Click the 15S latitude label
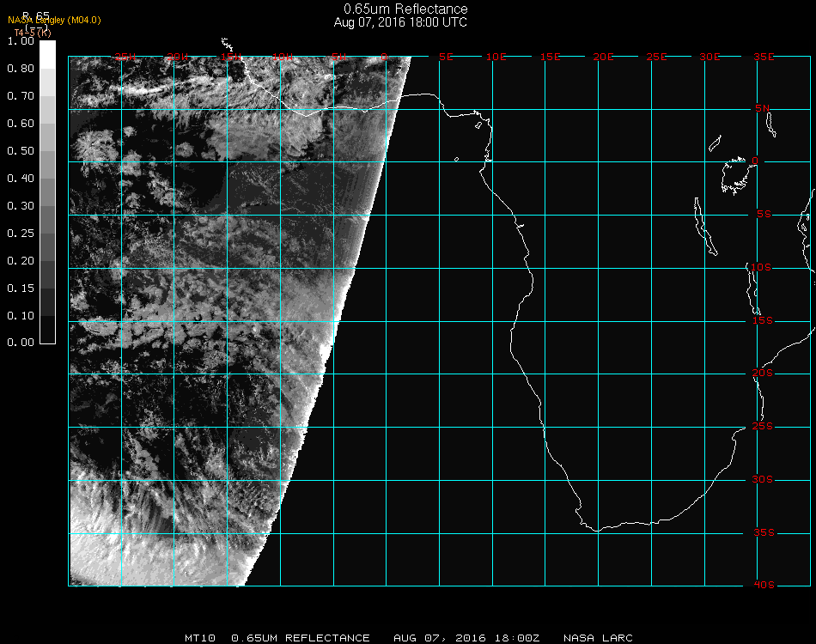The height and width of the screenshot is (644, 816). point(763,320)
